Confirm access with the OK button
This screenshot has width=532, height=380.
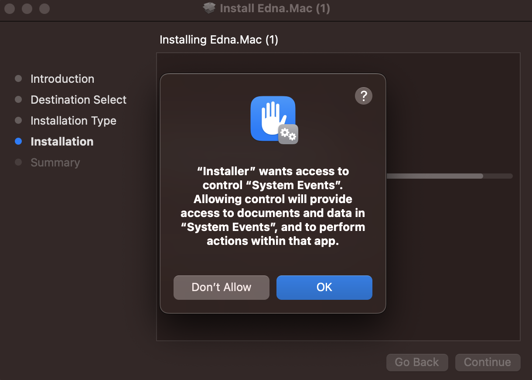click(324, 287)
